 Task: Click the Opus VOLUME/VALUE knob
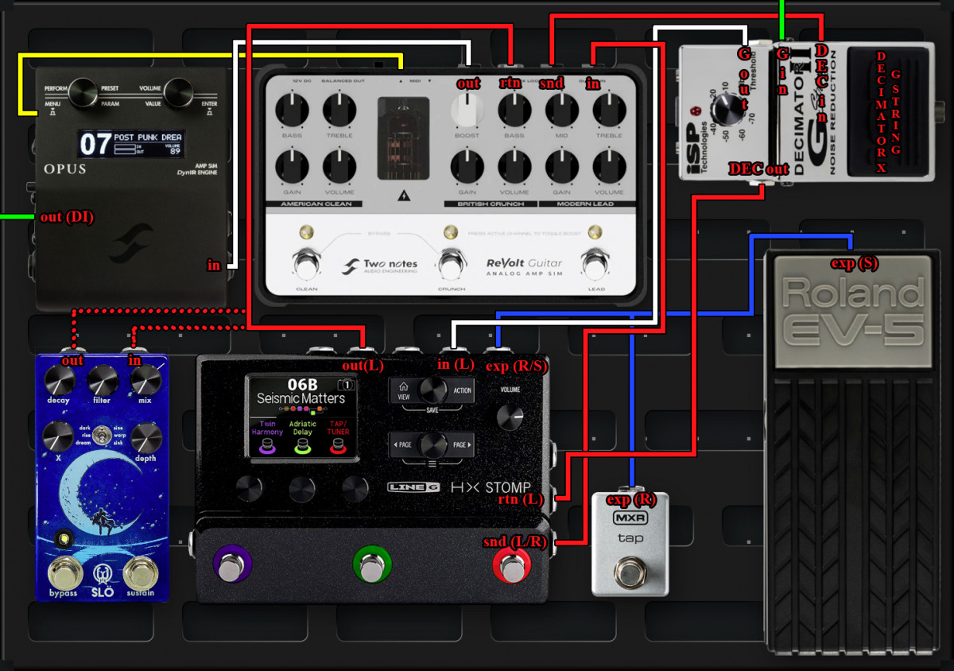tap(180, 92)
